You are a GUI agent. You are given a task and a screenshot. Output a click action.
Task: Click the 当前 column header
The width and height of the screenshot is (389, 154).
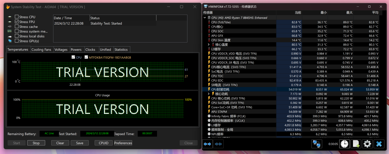click(289, 13)
